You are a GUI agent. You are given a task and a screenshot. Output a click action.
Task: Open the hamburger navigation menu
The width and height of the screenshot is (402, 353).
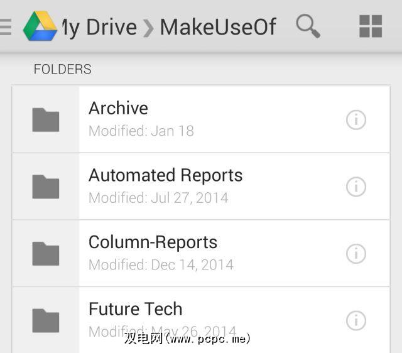click(x=6, y=27)
